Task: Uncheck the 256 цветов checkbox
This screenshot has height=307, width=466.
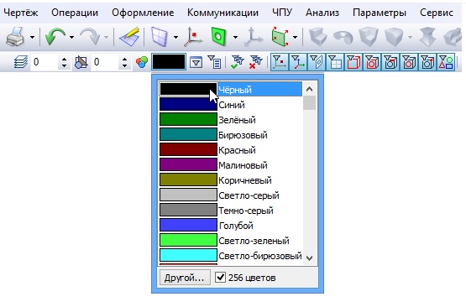Action: (220, 278)
